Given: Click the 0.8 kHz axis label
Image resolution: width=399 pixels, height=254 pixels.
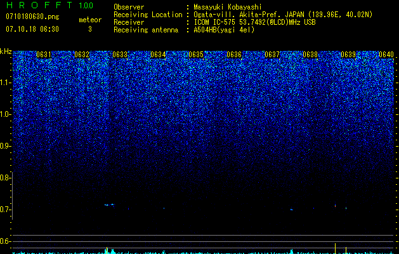Looking at the screenshot, I should (x=5, y=178).
